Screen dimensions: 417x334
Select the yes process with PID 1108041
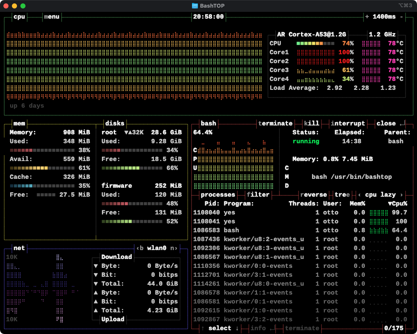click(300, 221)
